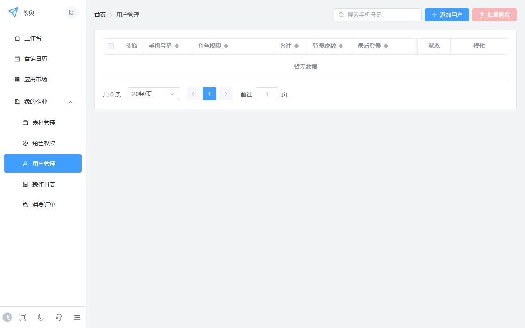525x328 pixels.
Task: Go to 首页 via the breadcrumb
Action: [x=100, y=14]
